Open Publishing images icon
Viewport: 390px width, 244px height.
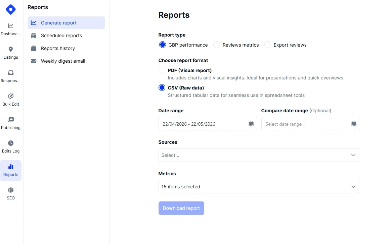click(11, 120)
